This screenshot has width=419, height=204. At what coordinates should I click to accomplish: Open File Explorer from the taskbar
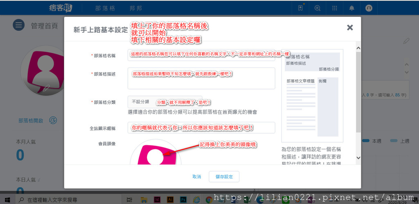click(144, 200)
